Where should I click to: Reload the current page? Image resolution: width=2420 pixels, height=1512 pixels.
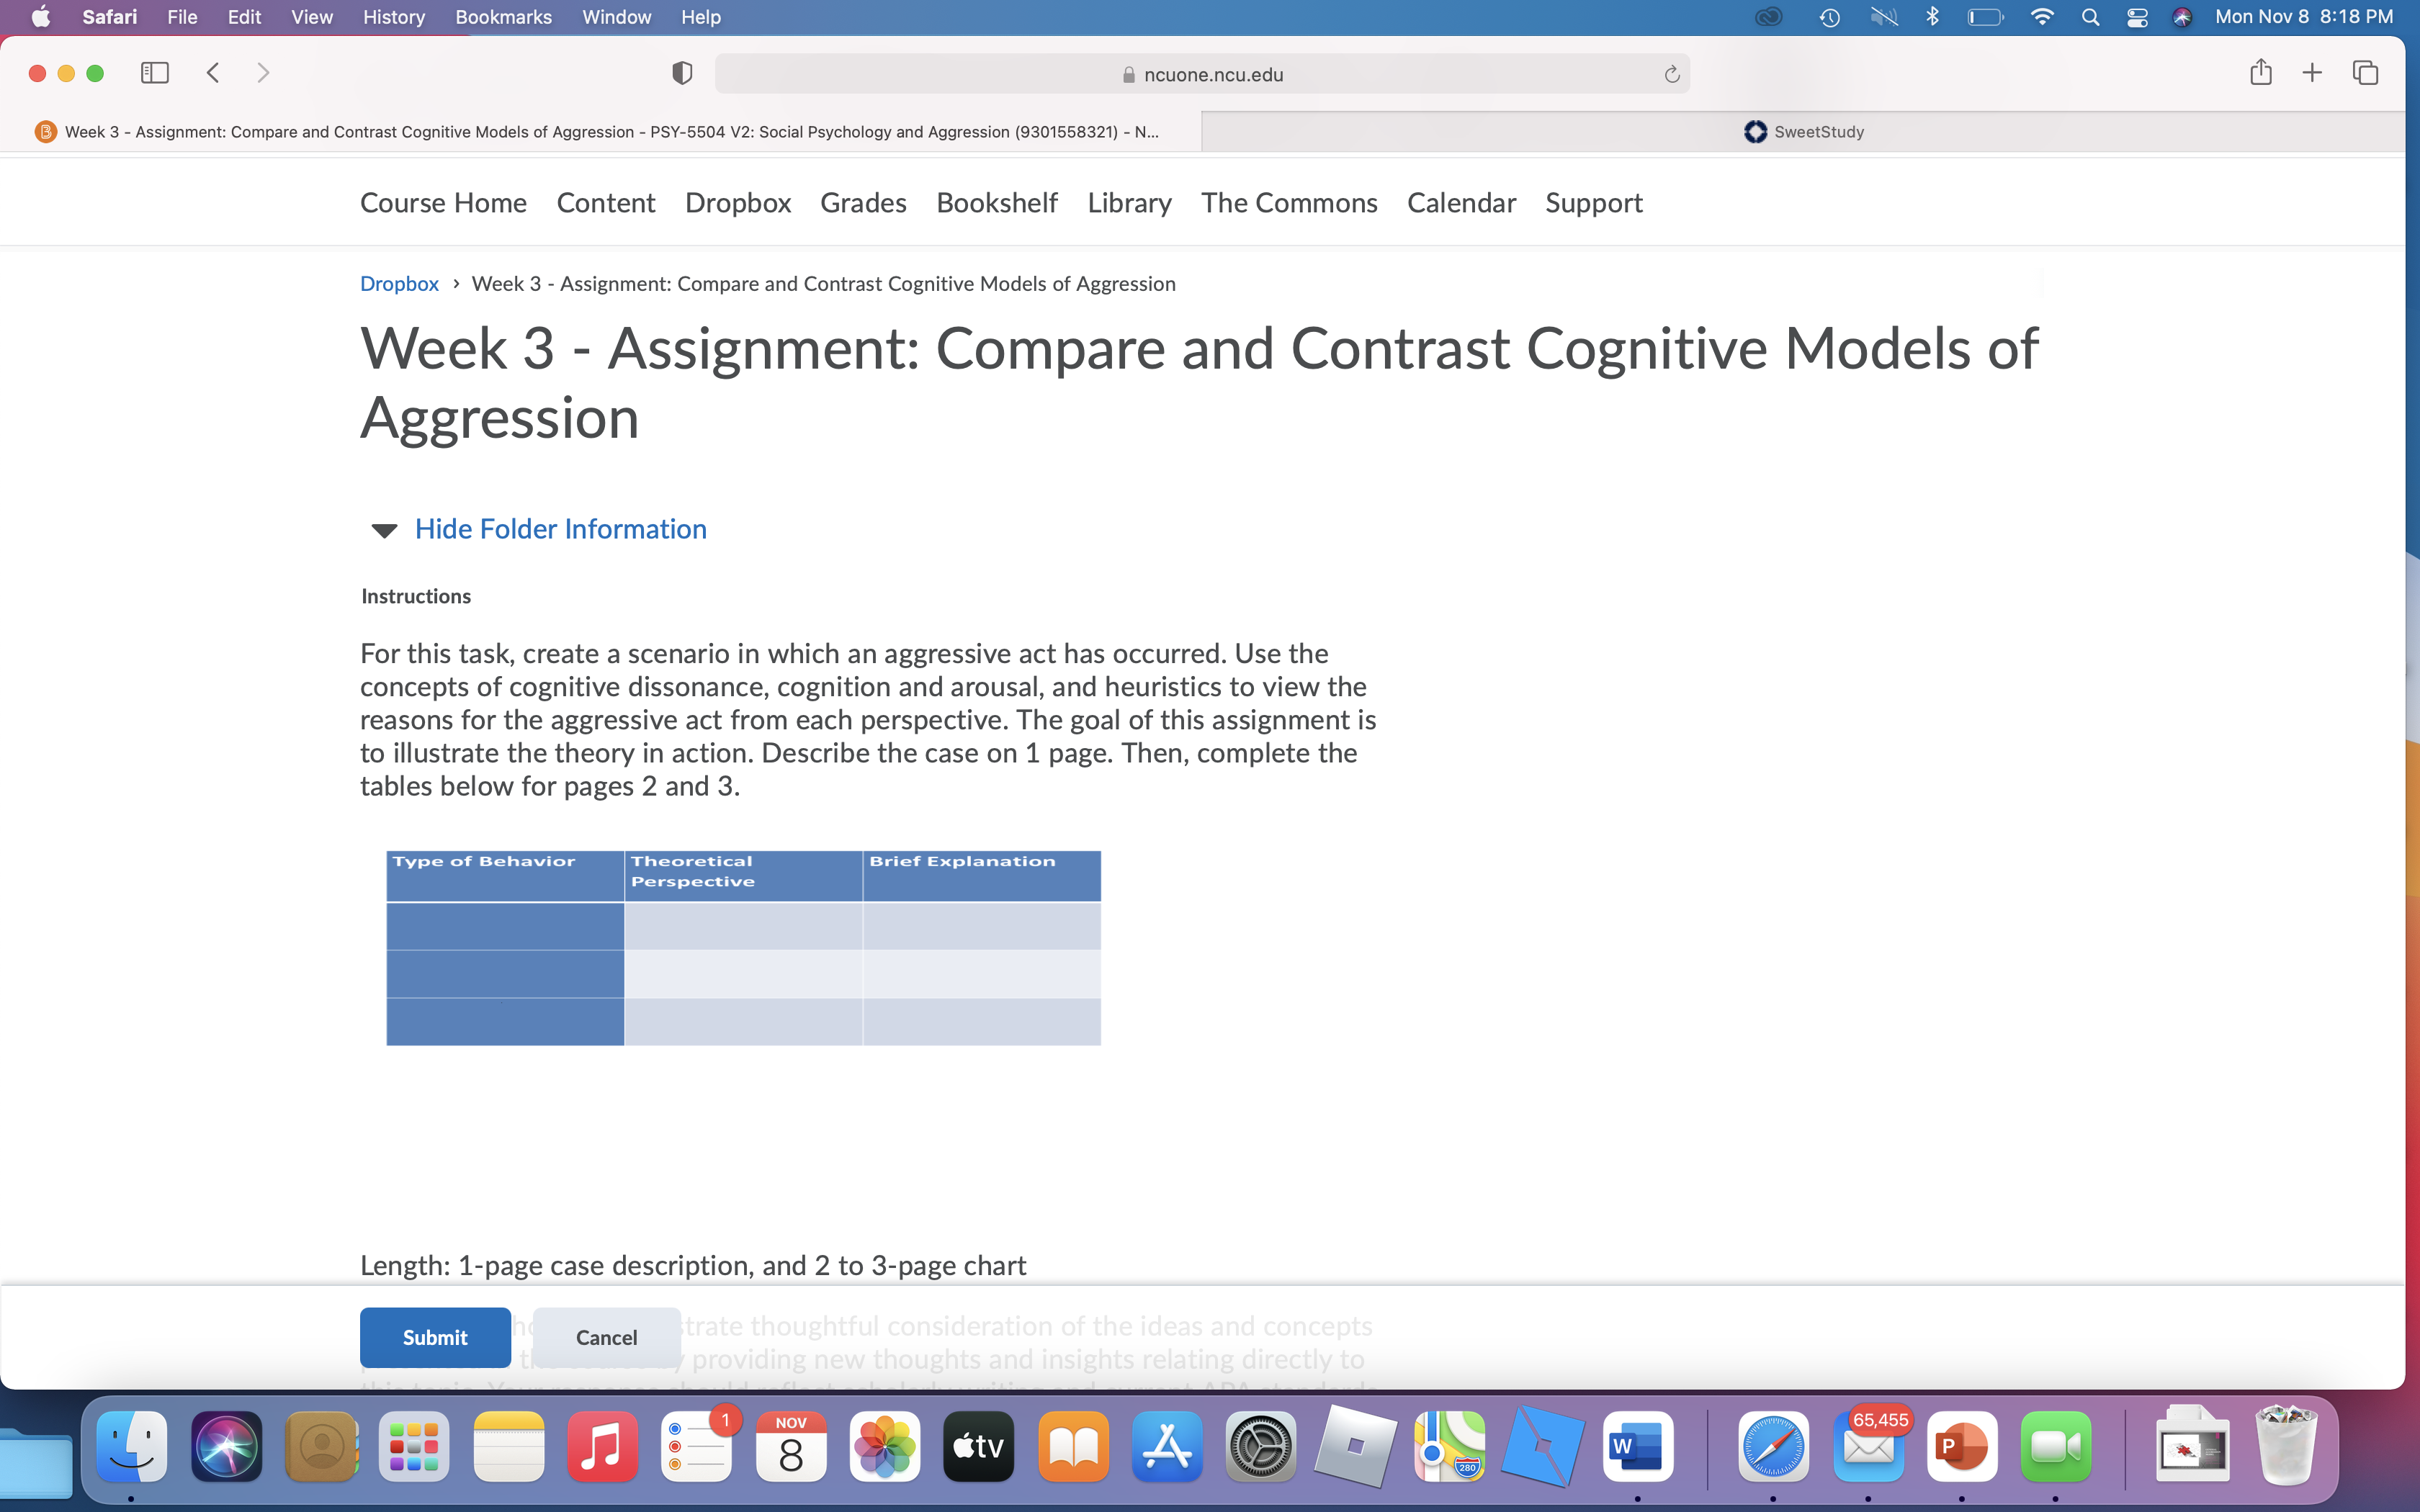click(x=1672, y=74)
